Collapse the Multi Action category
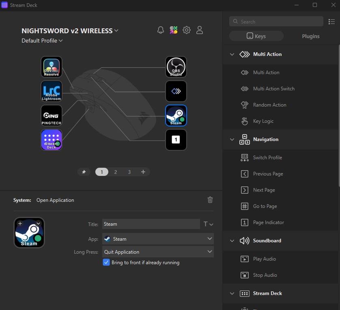 (232, 54)
